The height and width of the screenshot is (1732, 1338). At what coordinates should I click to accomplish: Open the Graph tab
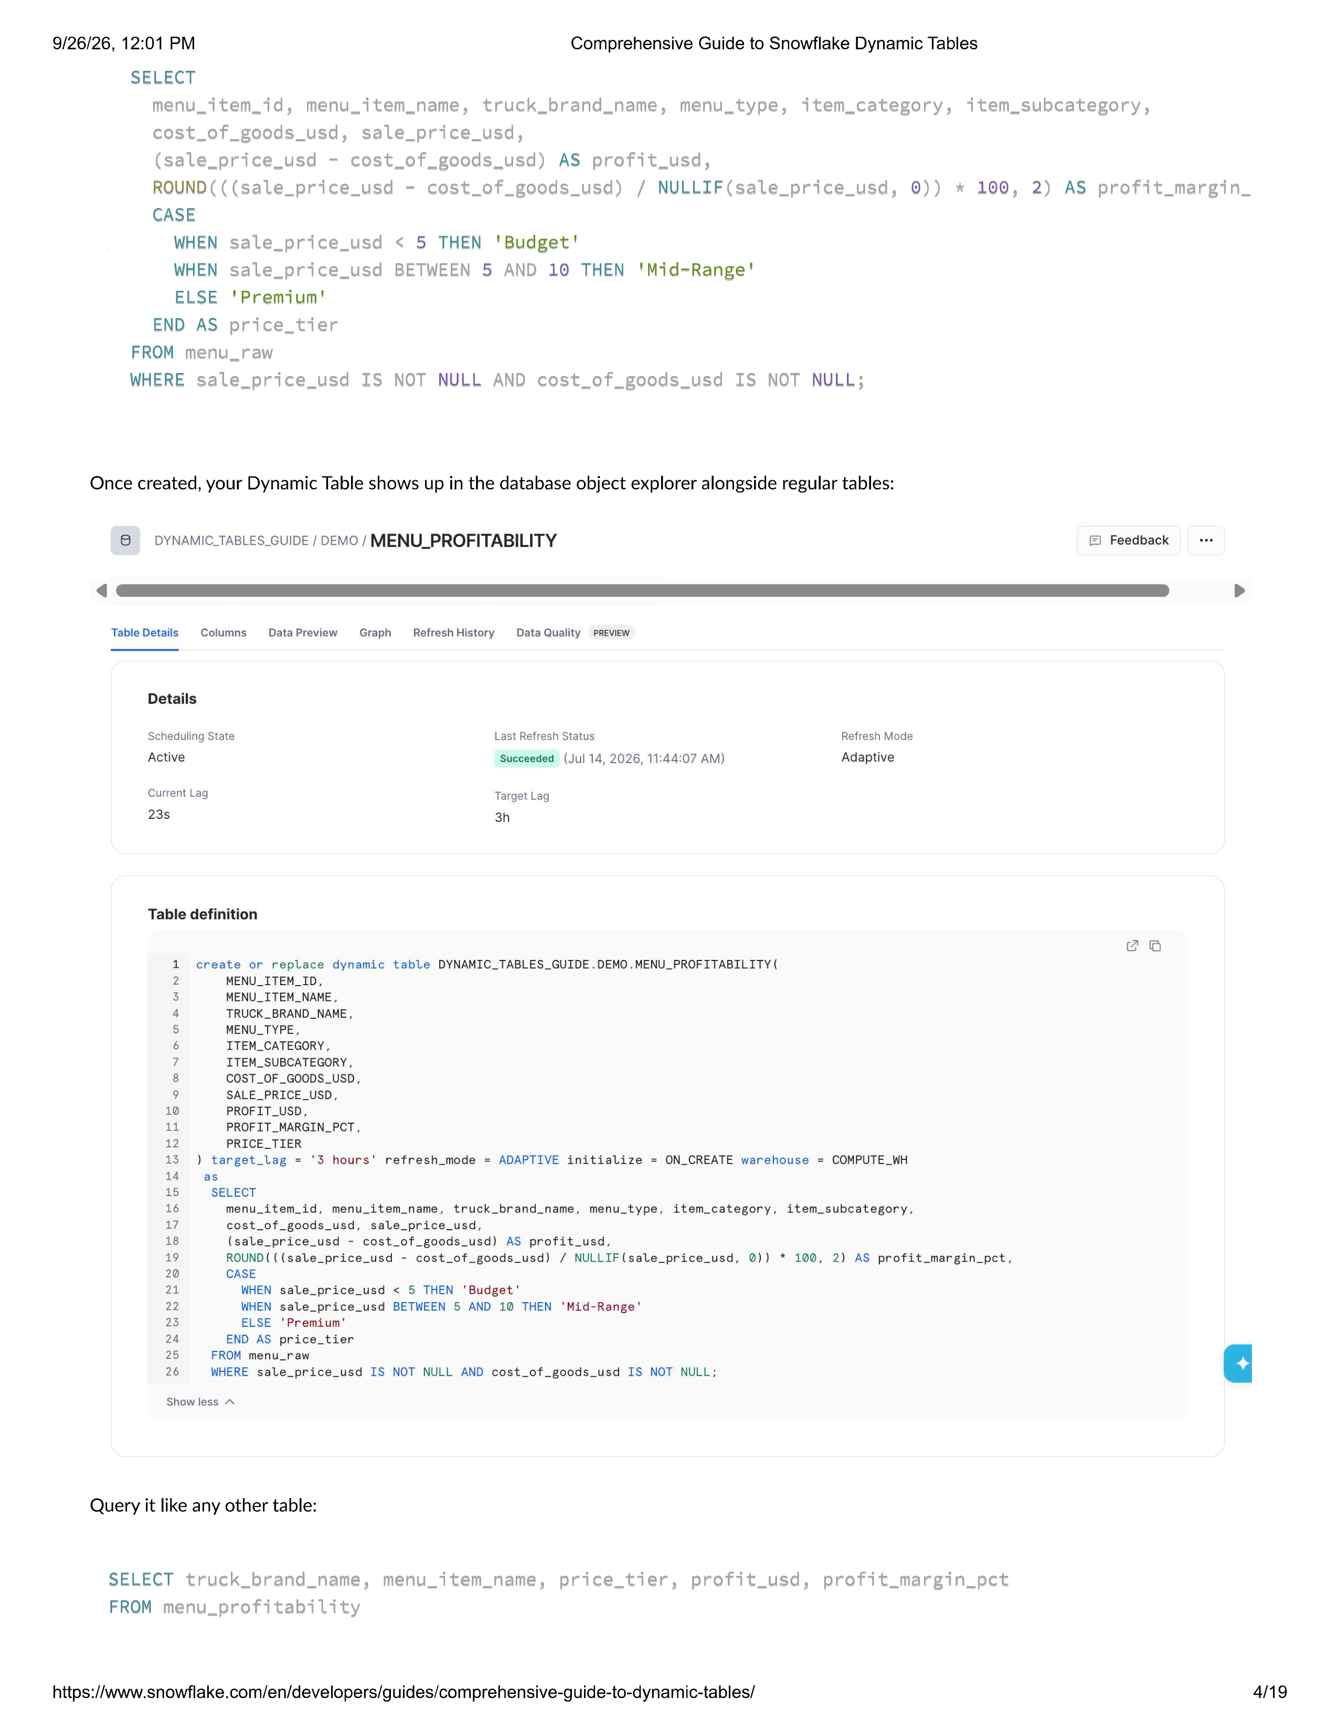tap(375, 633)
